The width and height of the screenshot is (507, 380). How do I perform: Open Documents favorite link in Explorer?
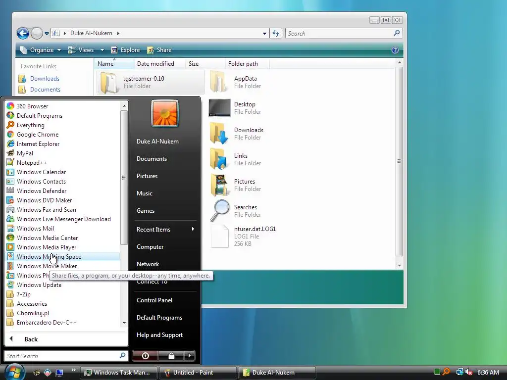point(45,90)
